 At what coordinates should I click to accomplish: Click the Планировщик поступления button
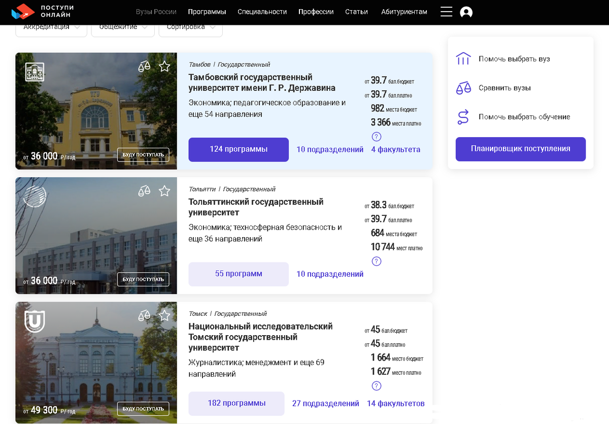point(521,149)
